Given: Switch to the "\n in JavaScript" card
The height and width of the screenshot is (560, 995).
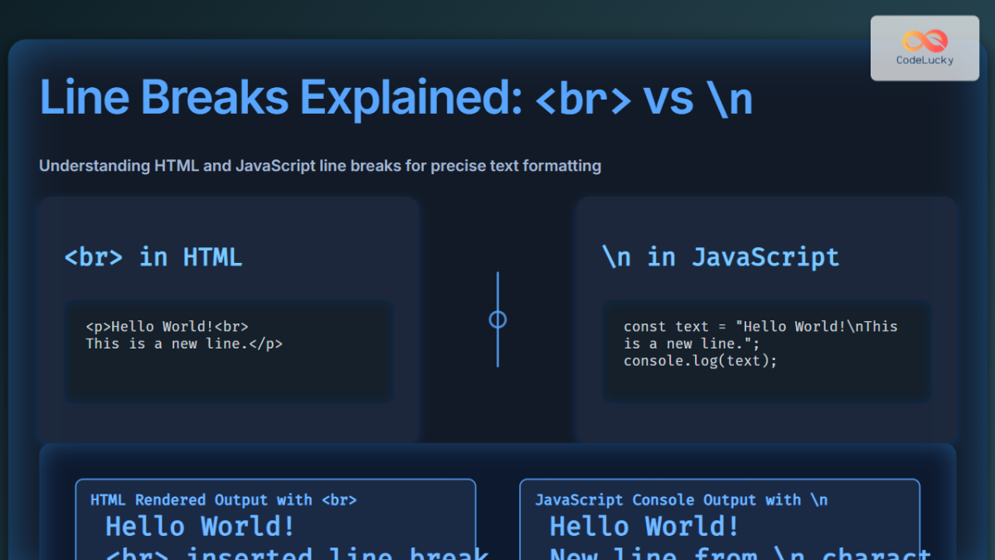Looking at the screenshot, I should (x=765, y=318).
